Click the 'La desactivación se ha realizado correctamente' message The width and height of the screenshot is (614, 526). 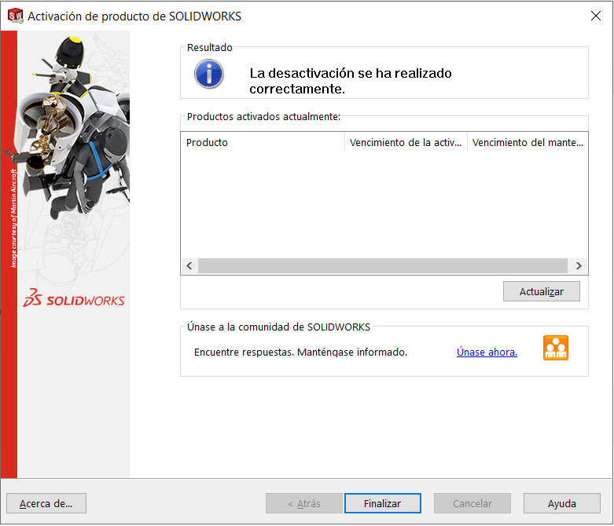click(351, 81)
